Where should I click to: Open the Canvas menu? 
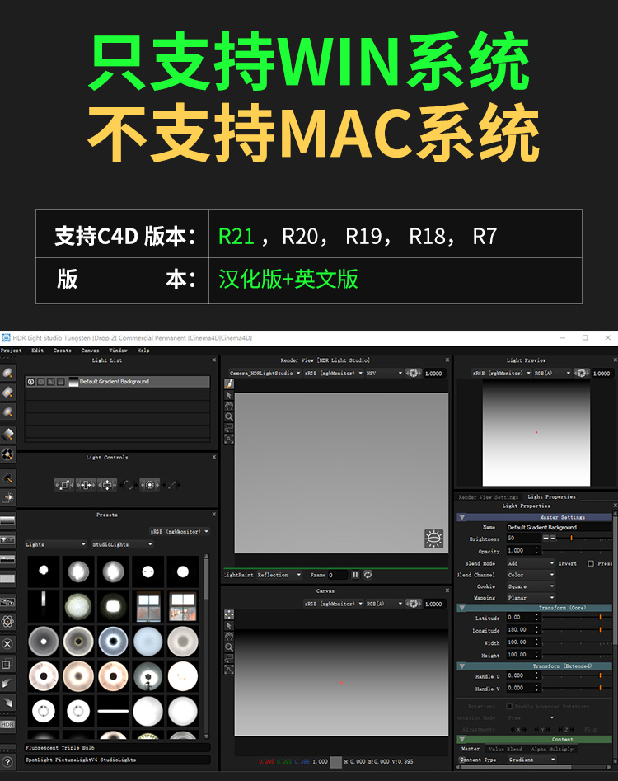coord(90,351)
